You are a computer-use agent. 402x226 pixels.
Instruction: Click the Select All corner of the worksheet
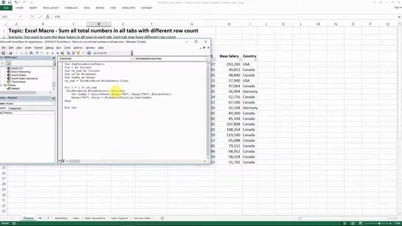click(5, 24)
